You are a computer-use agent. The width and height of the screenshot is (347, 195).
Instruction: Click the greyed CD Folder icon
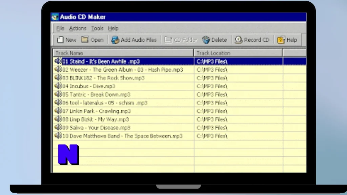[x=168, y=40]
